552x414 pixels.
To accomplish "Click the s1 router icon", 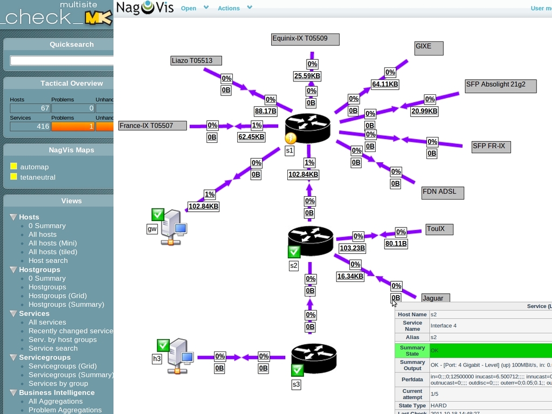I will [308, 128].
